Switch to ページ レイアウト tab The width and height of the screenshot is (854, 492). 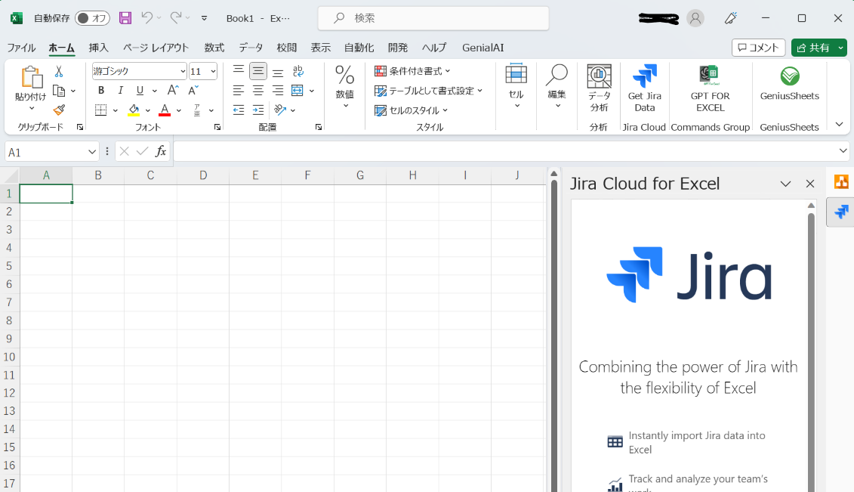(x=156, y=48)
